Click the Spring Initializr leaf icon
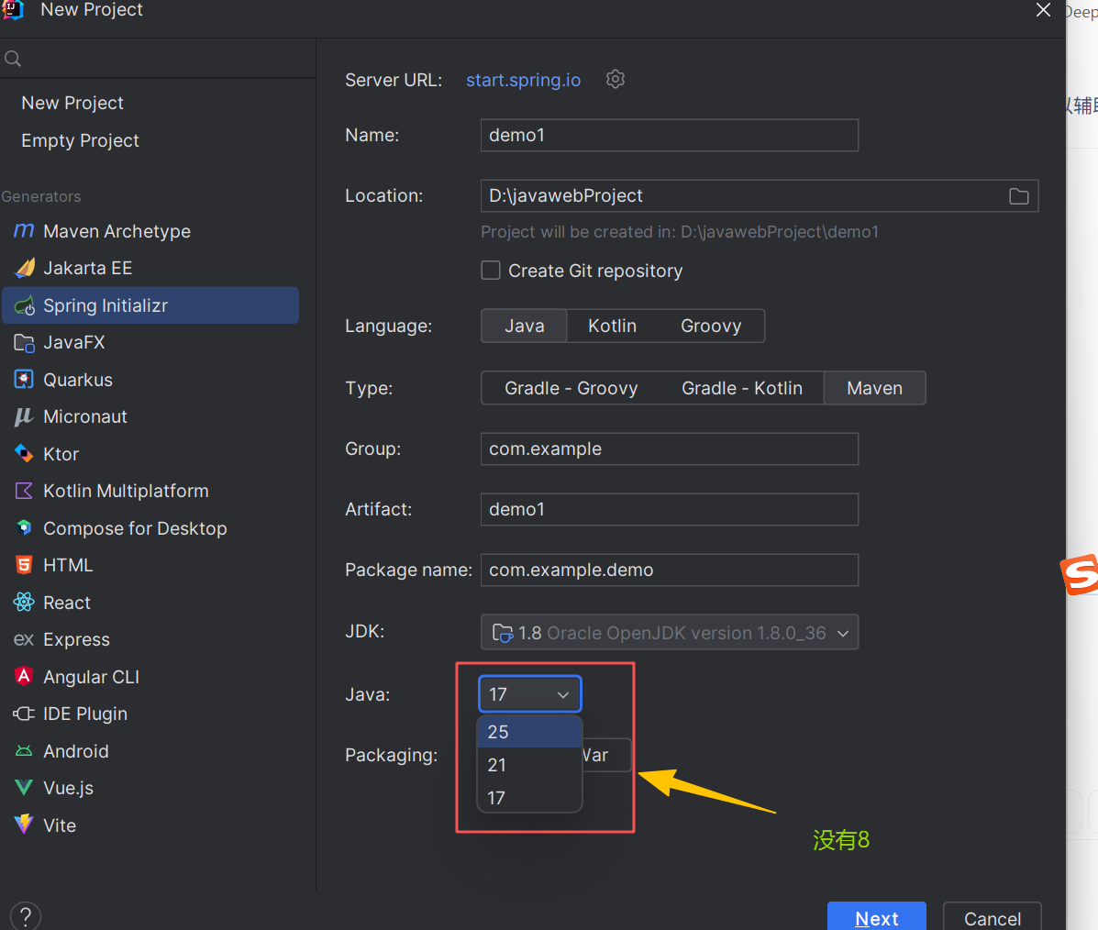 (24, 305)
